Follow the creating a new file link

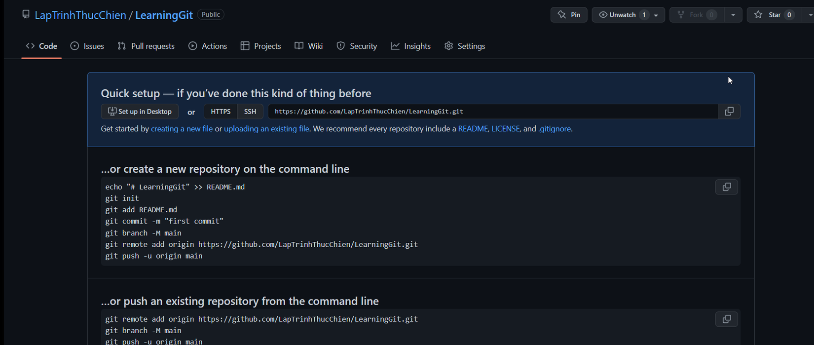(182, 129)
